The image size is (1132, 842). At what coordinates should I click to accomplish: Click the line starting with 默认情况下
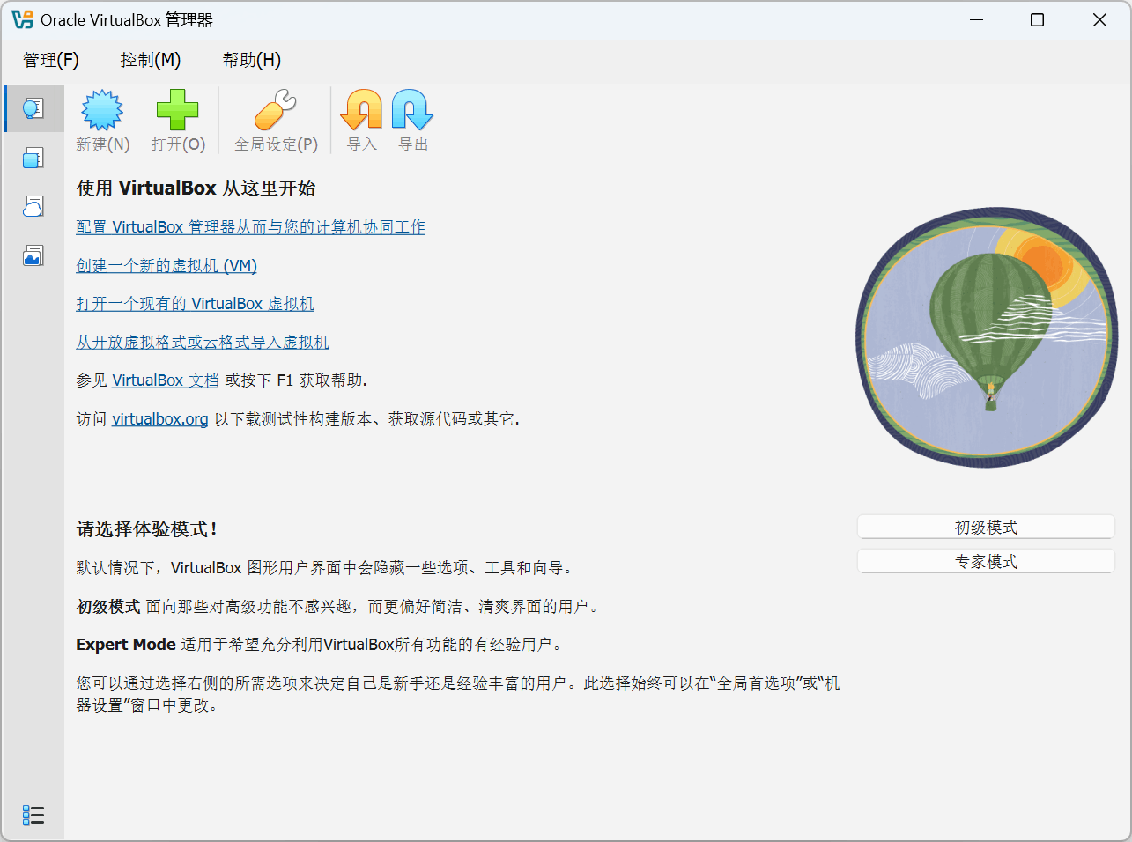click(x=325, y=568)
